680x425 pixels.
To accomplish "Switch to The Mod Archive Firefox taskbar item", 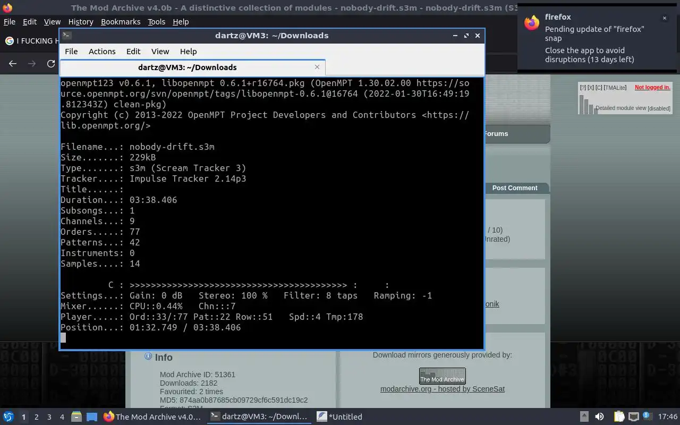I will 153,417.
